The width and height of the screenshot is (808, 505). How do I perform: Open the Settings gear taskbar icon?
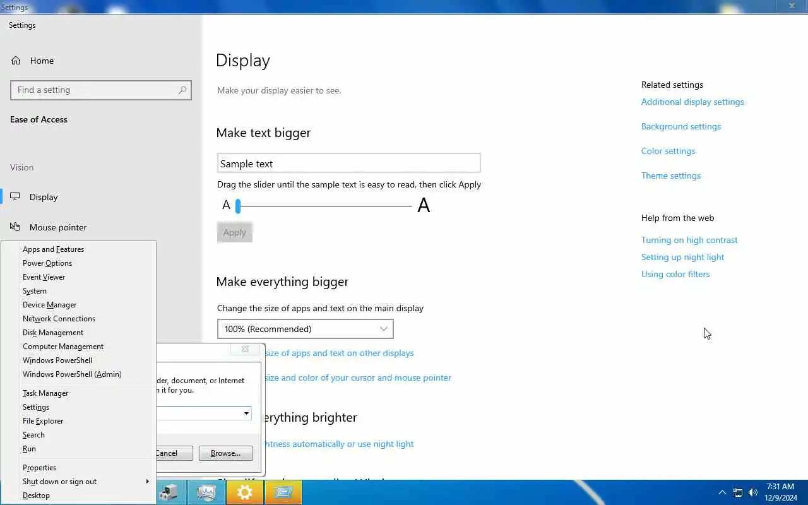(x=244, y=492)
